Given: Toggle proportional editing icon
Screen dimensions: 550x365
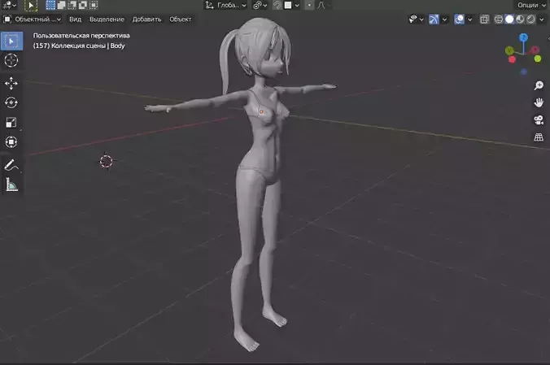Looking at the screenshot, I should (309, 5).
